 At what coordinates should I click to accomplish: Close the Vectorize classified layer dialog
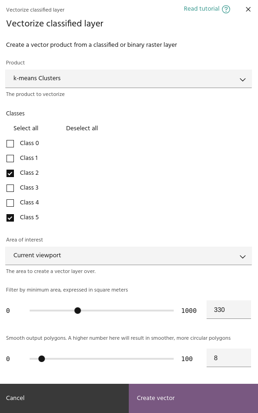pos(248,9)
